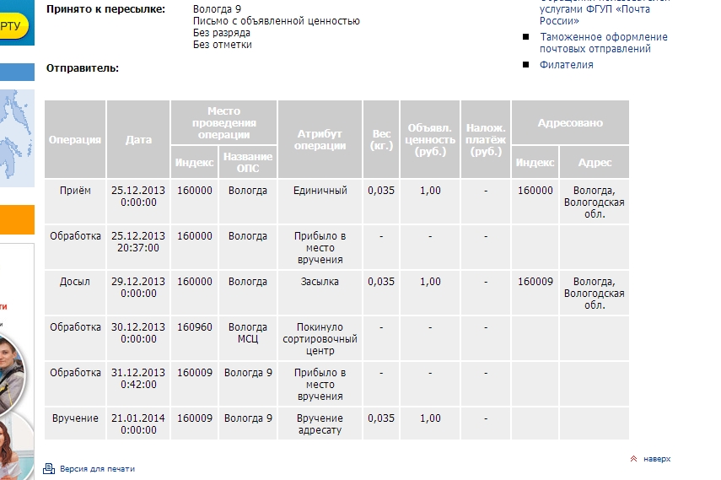Open the Филателия link
721x480 pixels.
click(566, 65)
